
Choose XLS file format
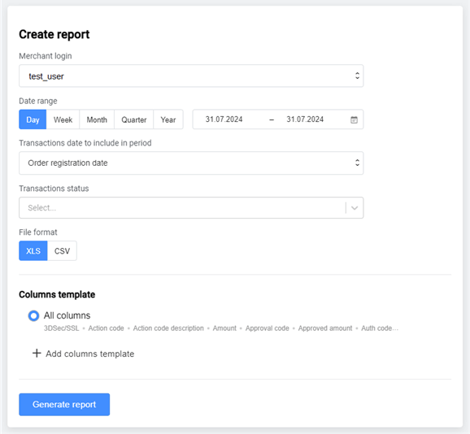click(33, 250)
